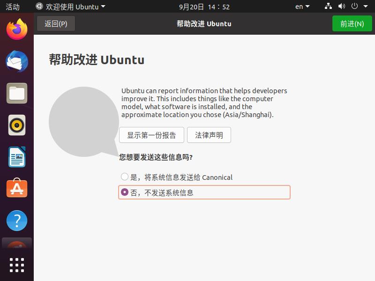Image resolution: width=375 pixels, height=281 pixels.
Task: Click the power icon in top bar
Action: tap(354, 6)
